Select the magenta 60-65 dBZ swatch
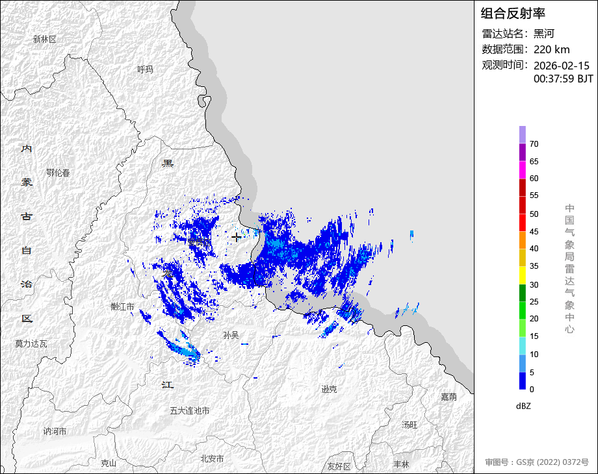Viewport: 598px width, 474px height. [522, 169]
